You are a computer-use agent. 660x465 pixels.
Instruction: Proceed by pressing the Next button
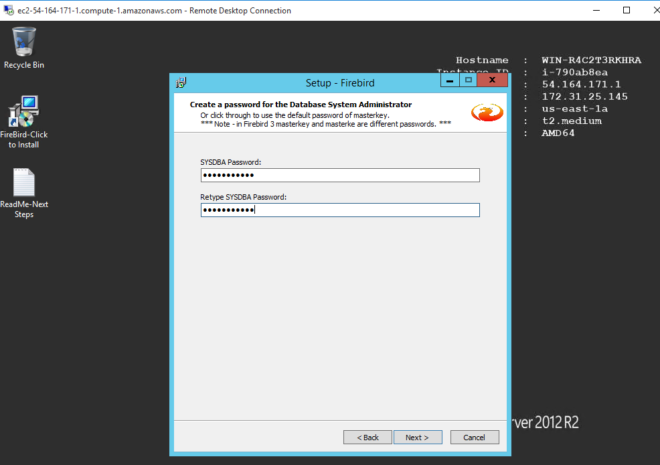tap(418, 438)
